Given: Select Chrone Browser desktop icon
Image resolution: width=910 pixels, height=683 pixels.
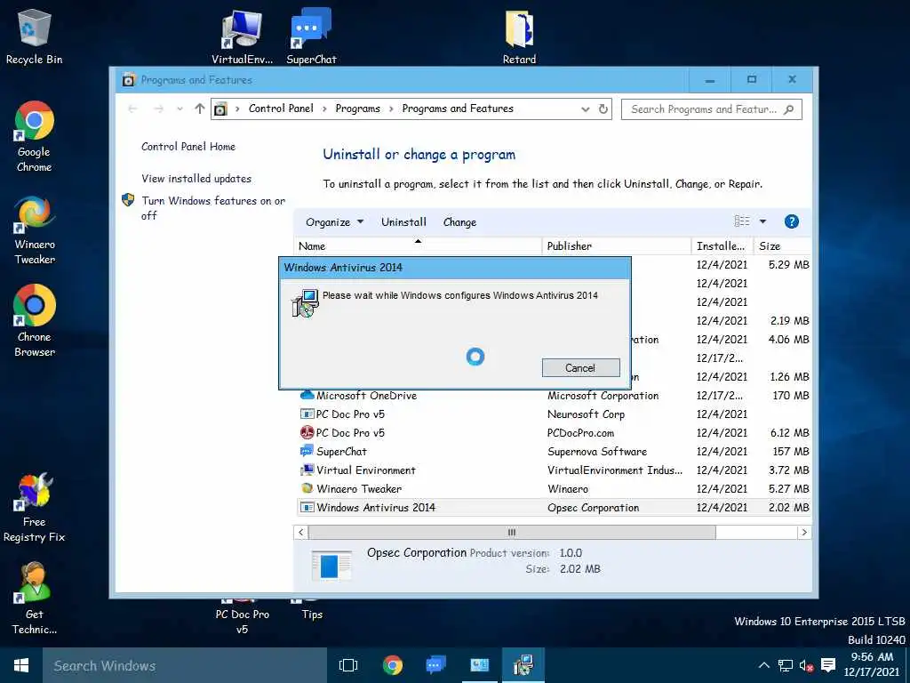Looking at the screenshot, I should 35,320.
